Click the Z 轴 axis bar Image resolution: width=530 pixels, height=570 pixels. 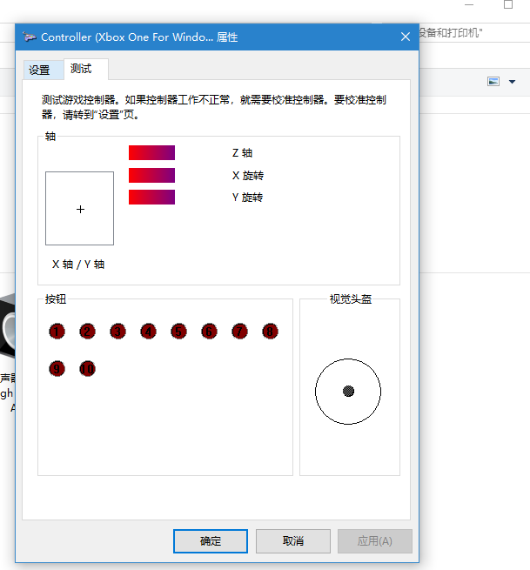click(x=151, y=152)
